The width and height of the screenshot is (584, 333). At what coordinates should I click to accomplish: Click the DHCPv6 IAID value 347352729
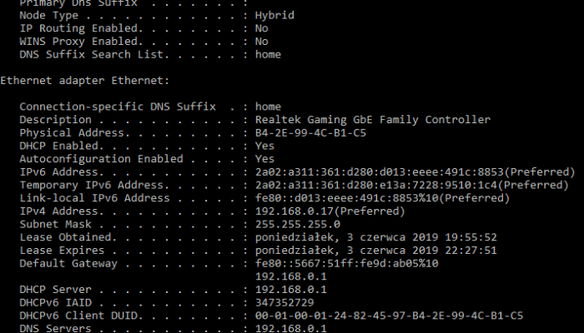click(x=287, y=302)
